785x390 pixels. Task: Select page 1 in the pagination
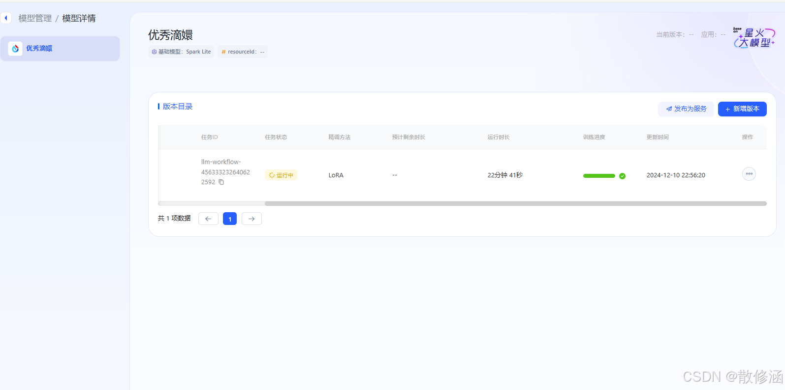[x=230, y=219]
